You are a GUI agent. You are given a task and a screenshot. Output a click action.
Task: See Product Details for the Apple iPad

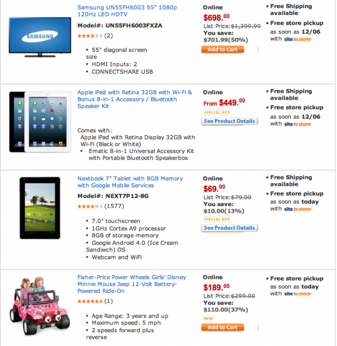click(x=229, y=121)
